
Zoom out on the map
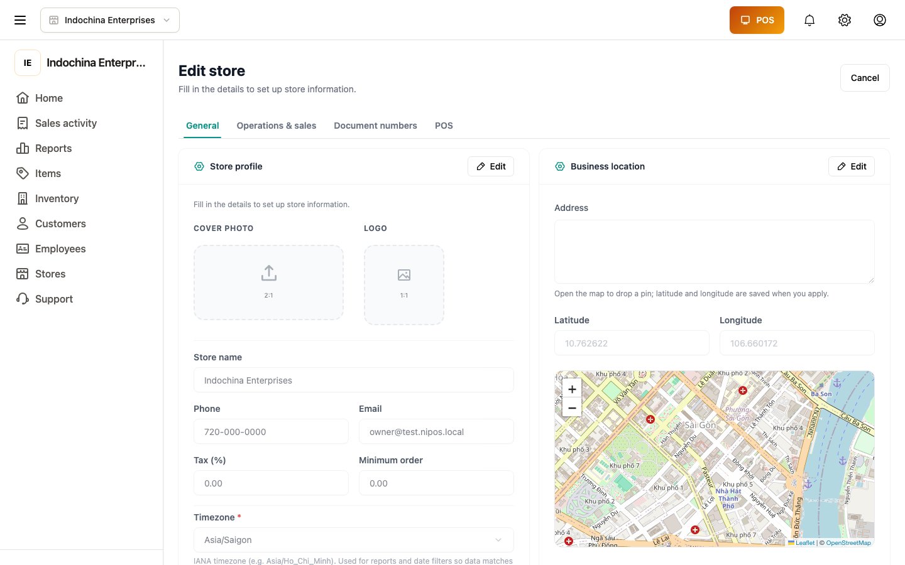coord(572,408)
